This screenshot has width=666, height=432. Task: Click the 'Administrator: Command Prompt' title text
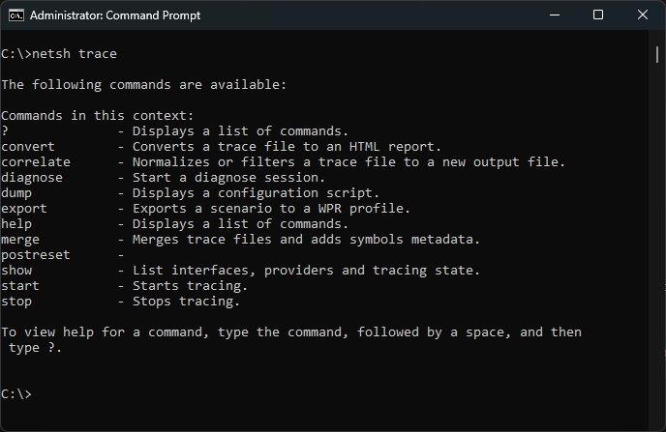[115, 15]
